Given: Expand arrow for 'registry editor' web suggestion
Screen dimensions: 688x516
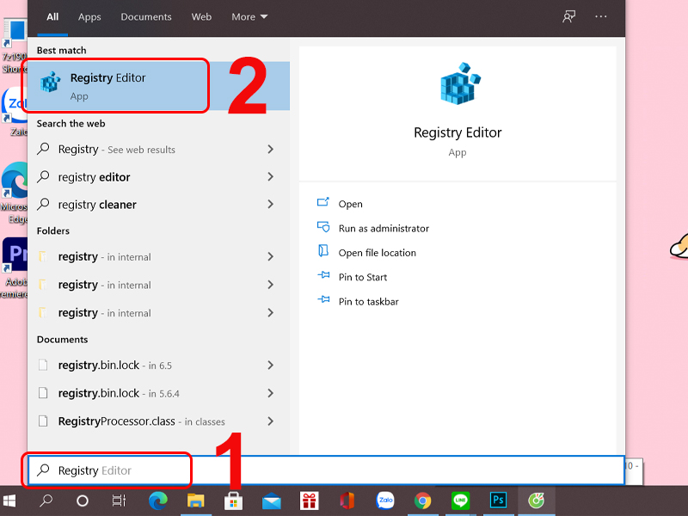Looking at the screenshot, I should 271,177.
